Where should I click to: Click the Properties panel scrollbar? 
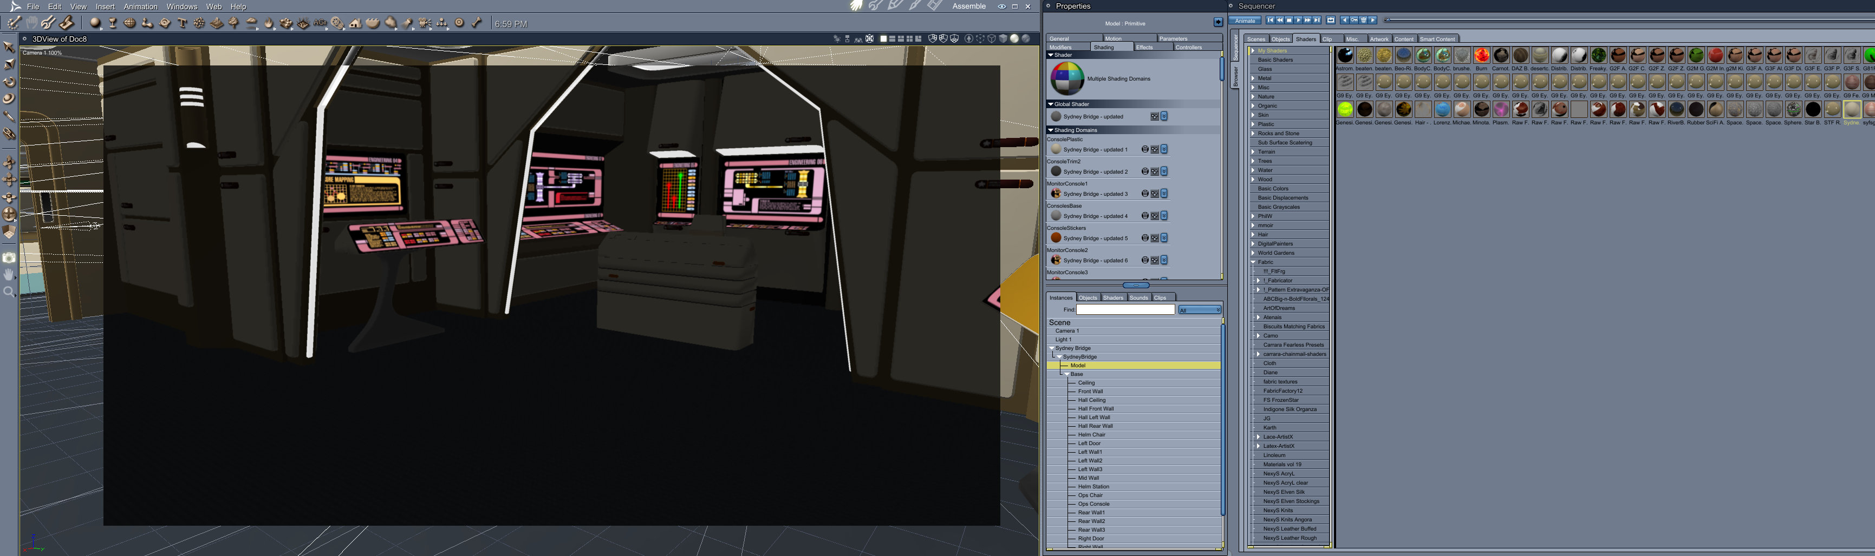pyautogui.click(x=1221, y=69)
